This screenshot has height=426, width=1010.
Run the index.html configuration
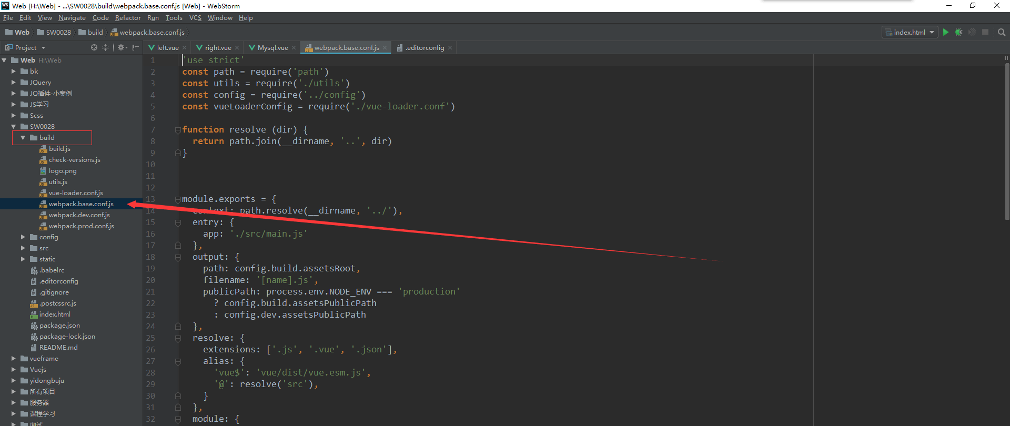[x=946, y=32]
